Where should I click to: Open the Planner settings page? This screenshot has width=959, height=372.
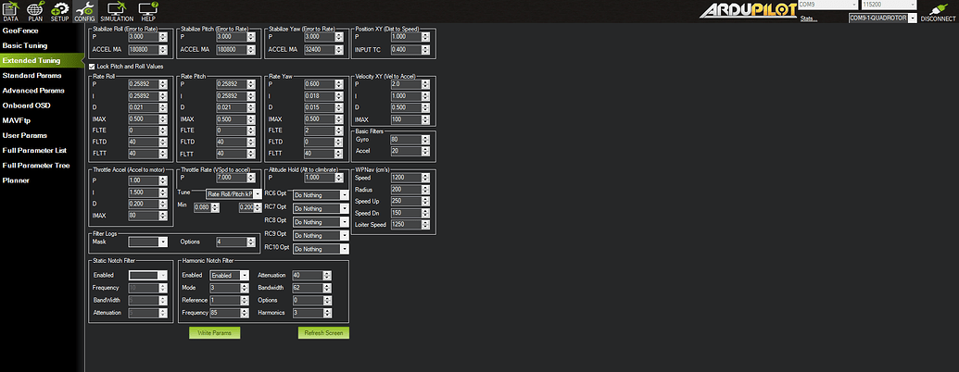coord(16,180)
